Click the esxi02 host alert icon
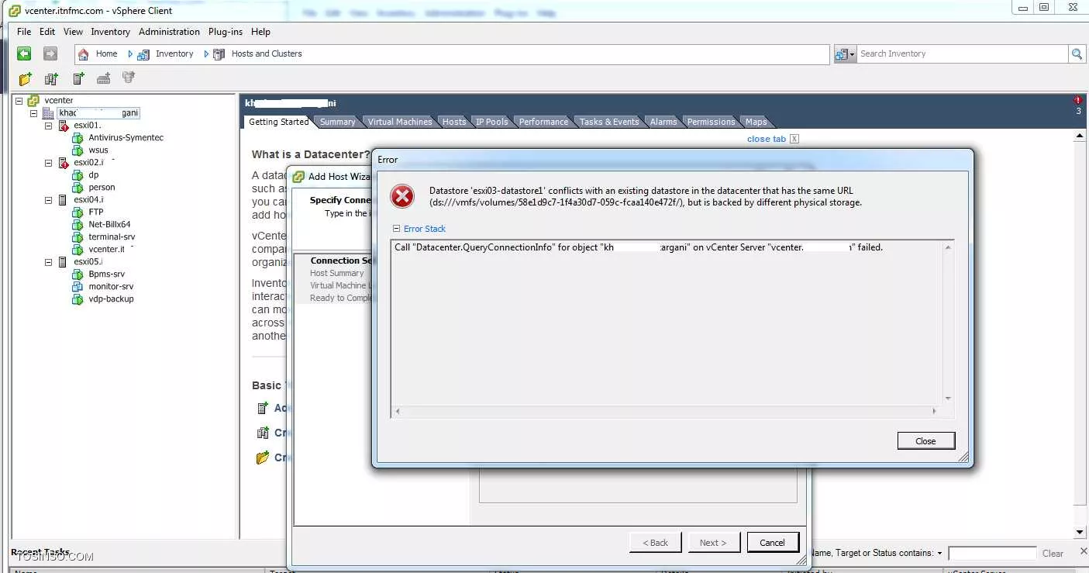 (x=64, y=163)
